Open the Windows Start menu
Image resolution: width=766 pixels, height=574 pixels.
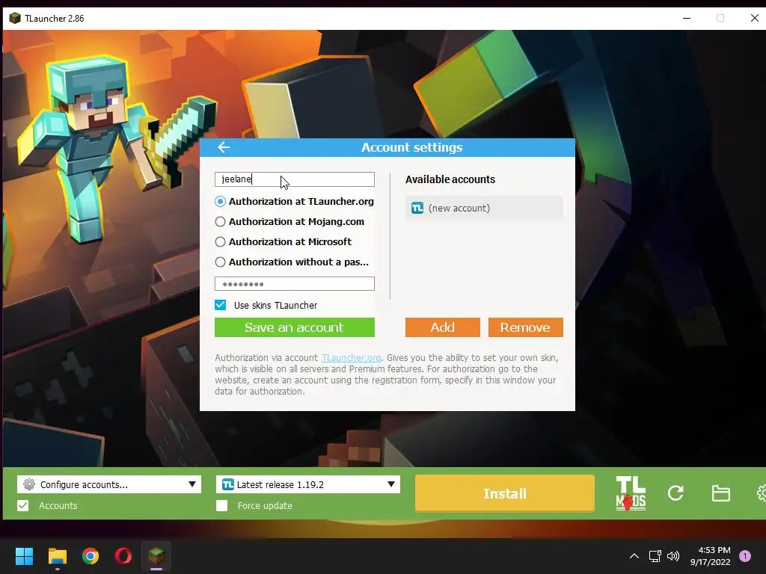pos(24,556)
